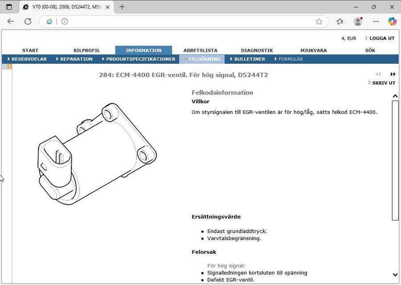Expand the orange side panel arrow
This screenshot has width=401, height=285.
(x=9, y=66)
